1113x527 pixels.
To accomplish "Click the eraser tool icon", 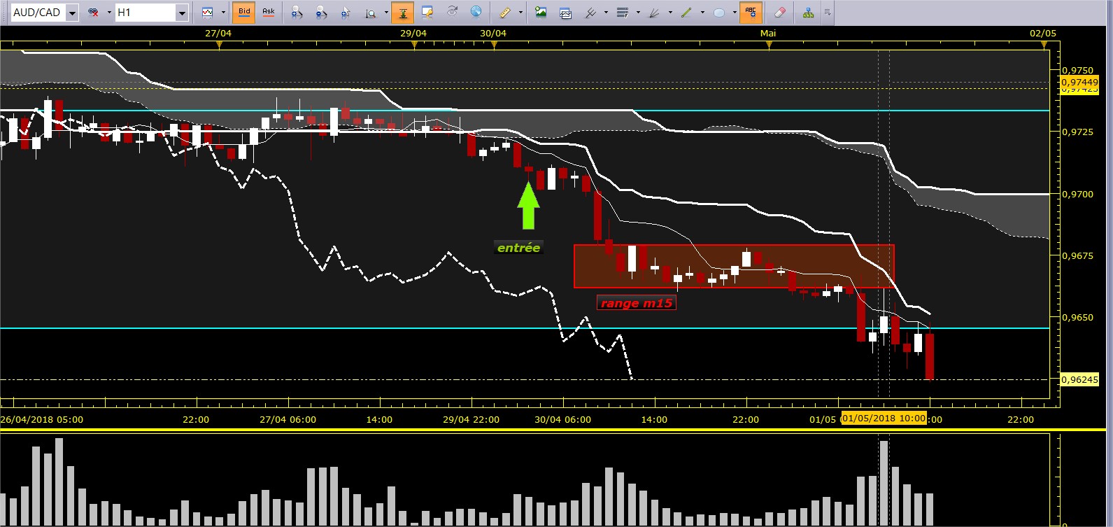I will [781, 13].
